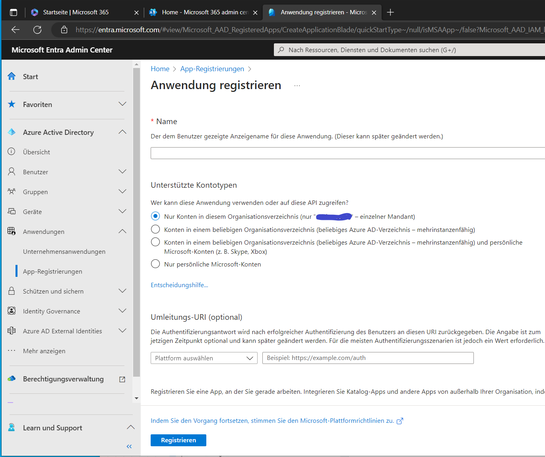The image size is (545, 457).
Task: Click the Geräte devices icon
Action: point(12,211)
